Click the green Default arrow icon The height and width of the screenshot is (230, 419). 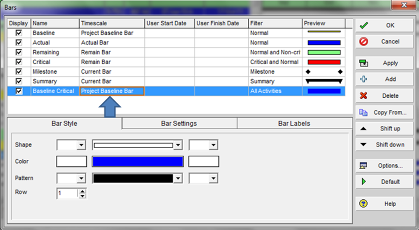click(364, 182)
